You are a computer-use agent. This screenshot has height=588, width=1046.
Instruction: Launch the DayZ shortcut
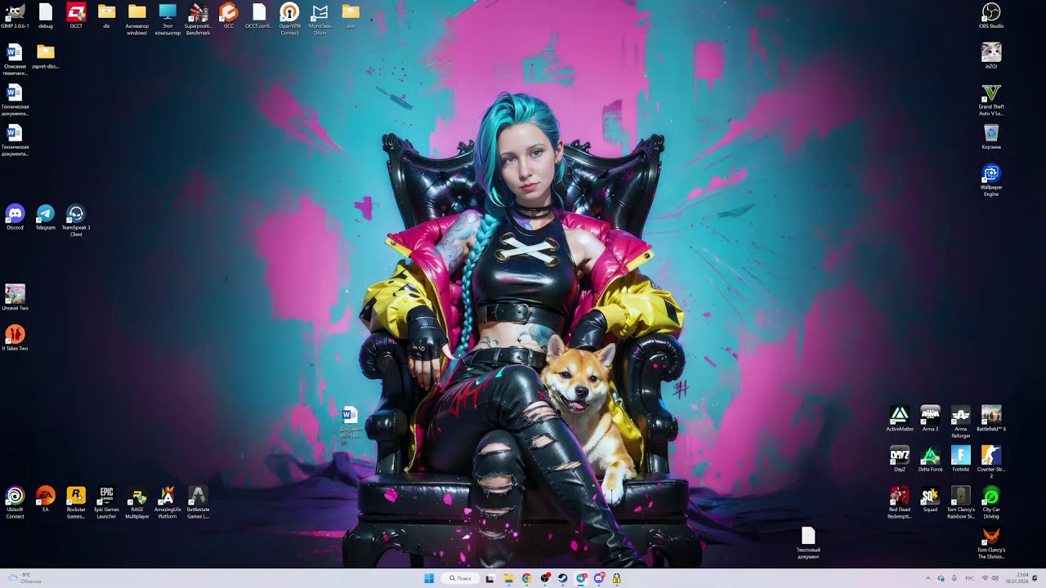(900, 459)
